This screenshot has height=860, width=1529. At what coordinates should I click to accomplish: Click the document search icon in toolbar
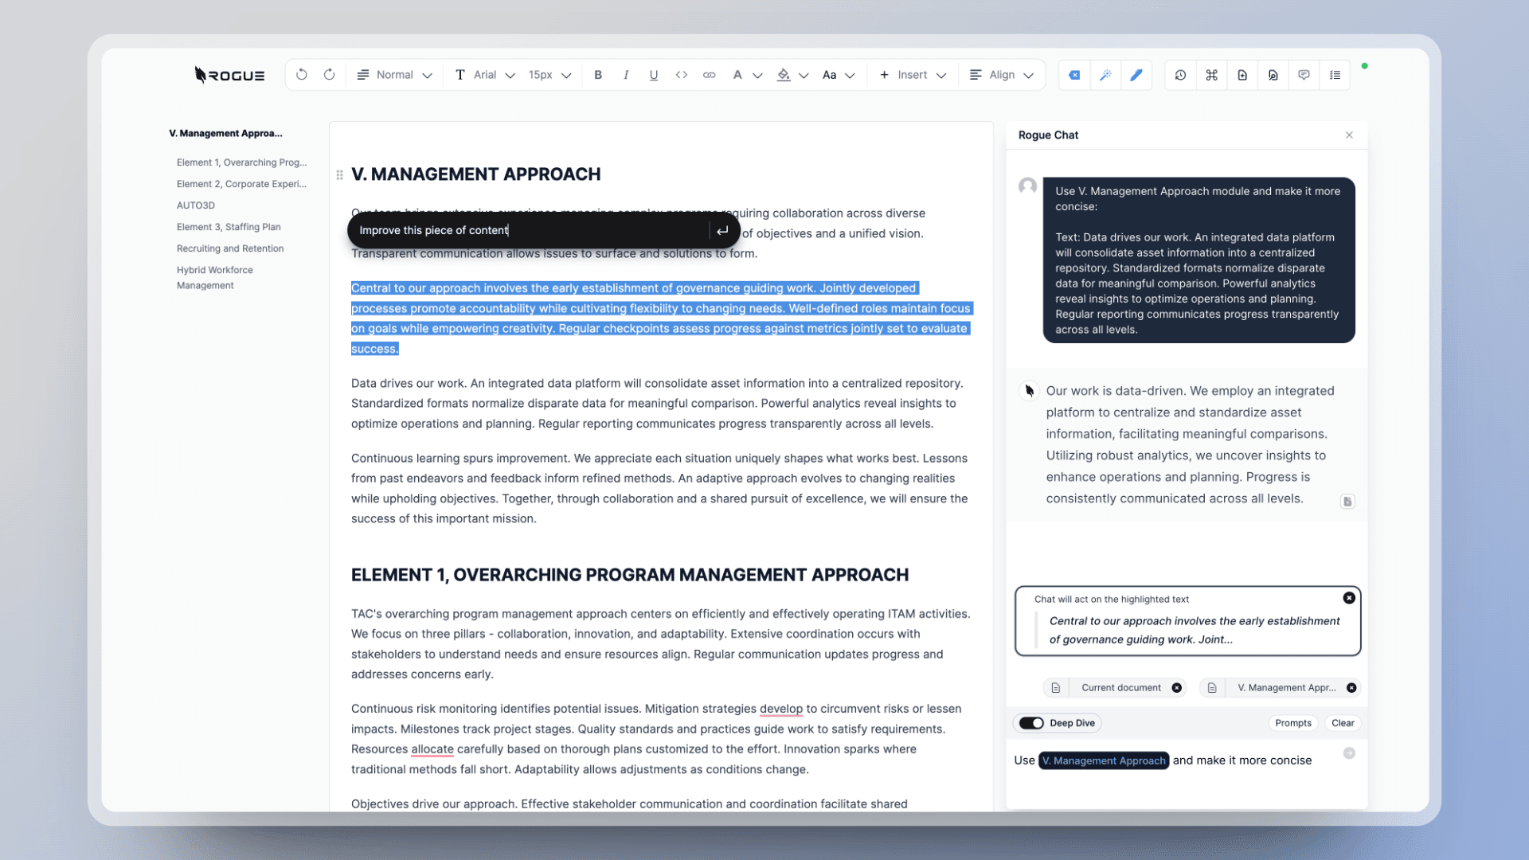(x=1273, y=75)
